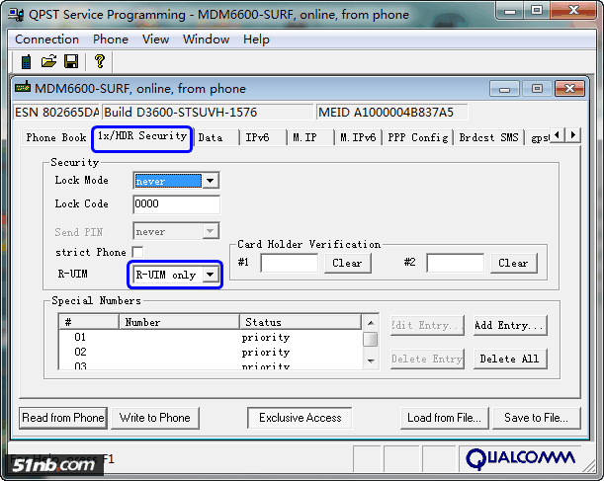Click the floppy disk save icon

pos(71,61)
